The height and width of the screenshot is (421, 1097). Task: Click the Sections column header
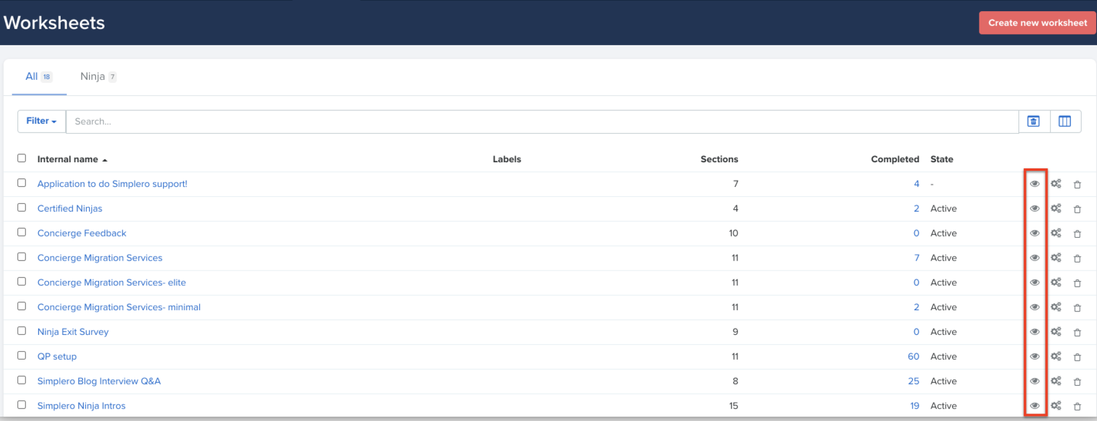[x=719, y=159]
